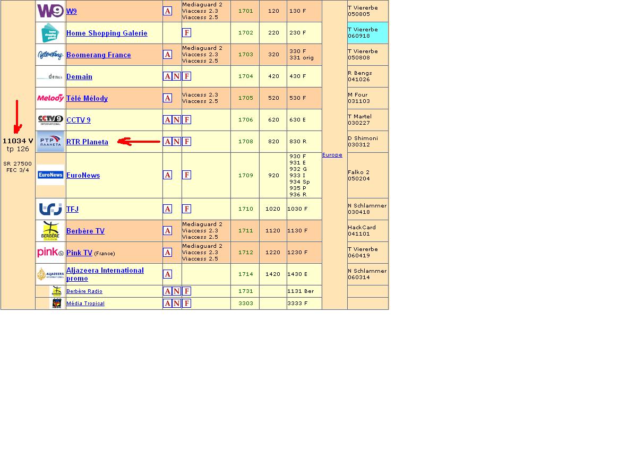Open the RTR Planeta channel link

[87, 142]
